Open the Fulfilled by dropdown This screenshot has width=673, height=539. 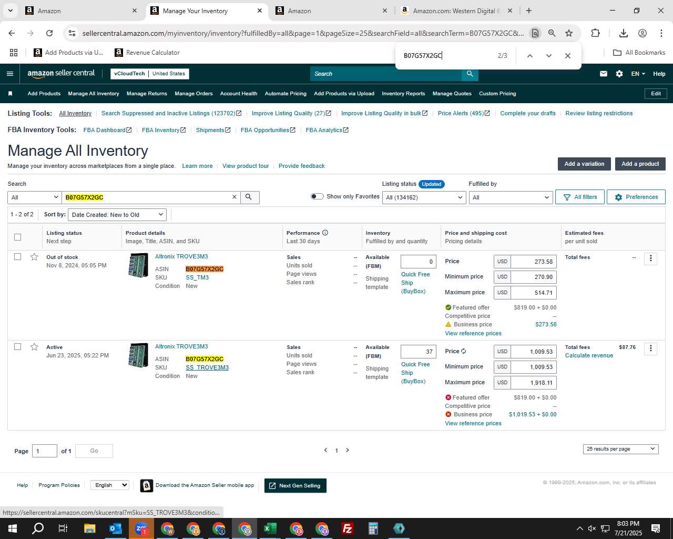[510, 197]
